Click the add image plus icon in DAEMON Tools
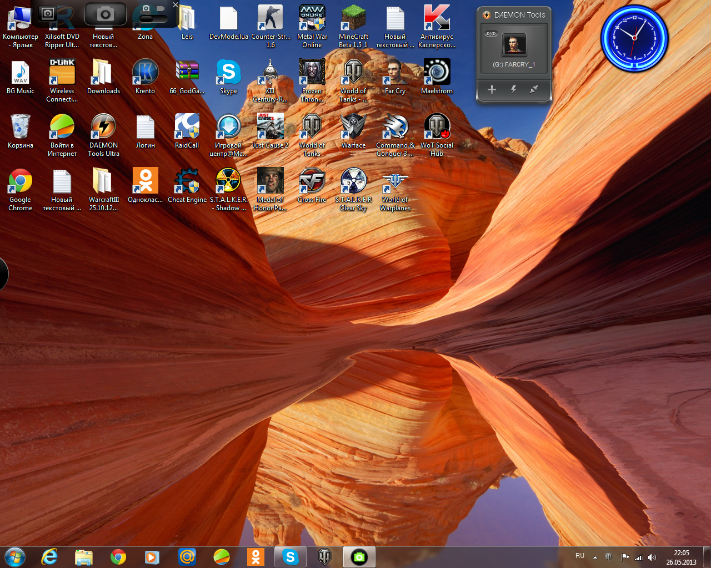Screen dimensions: 711x568 tap(492, 89)
